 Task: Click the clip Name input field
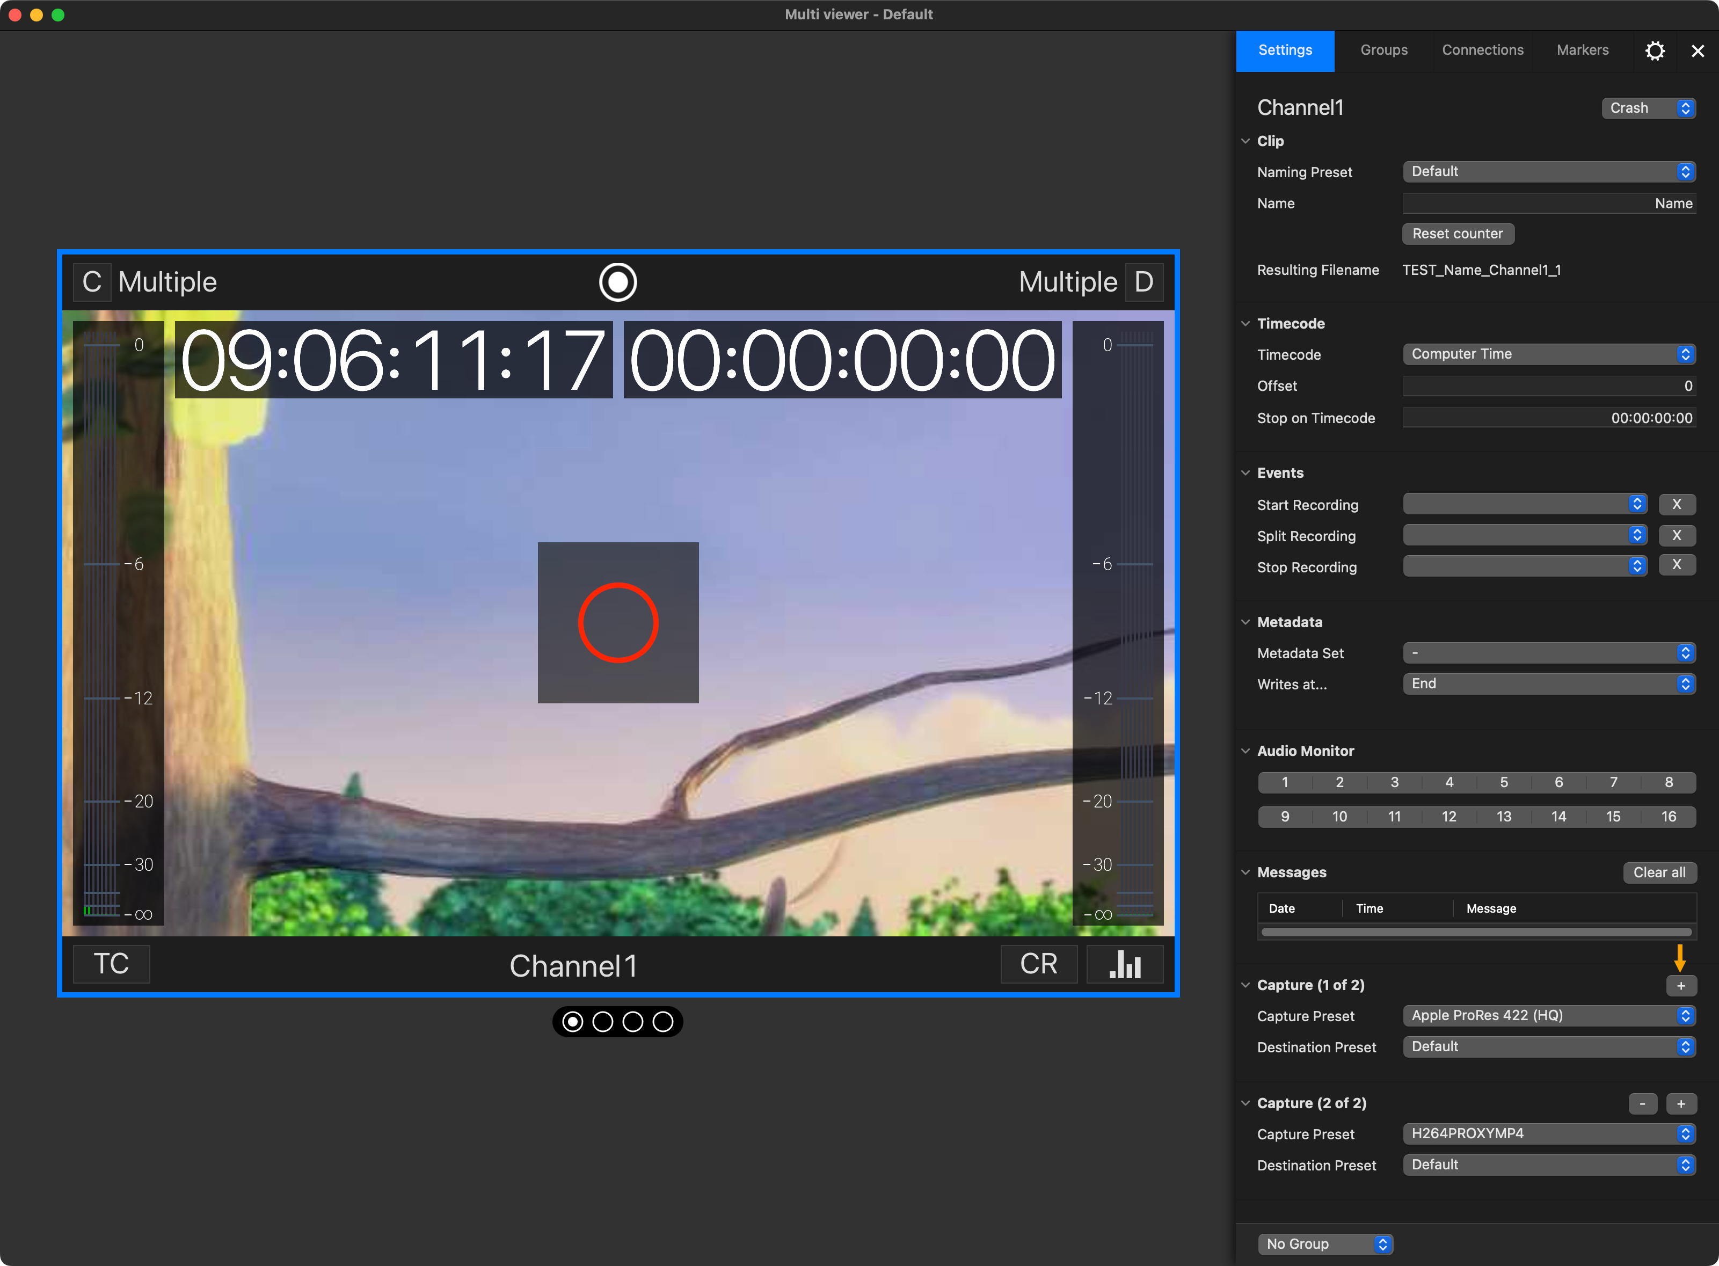(1549, 204)
